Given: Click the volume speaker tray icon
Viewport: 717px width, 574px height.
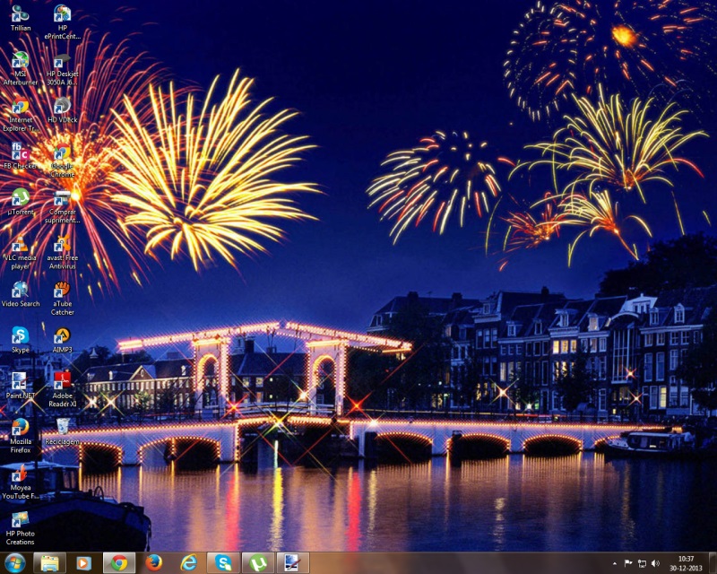Looking at the screenshot, I should click(x=655, y=563).
